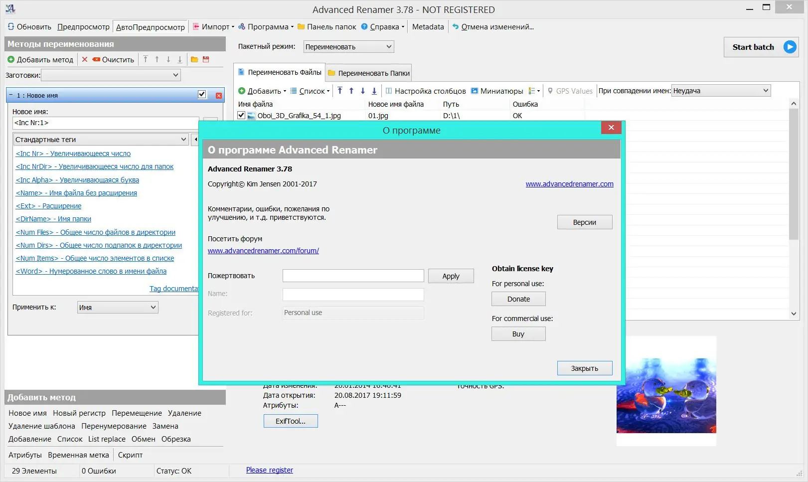Click the Please register link
The image size is (808, 482).
(x=270, y=470)
